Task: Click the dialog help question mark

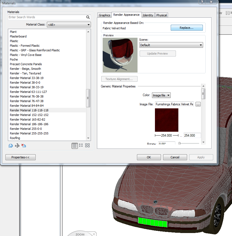Action: click(202, 2)
